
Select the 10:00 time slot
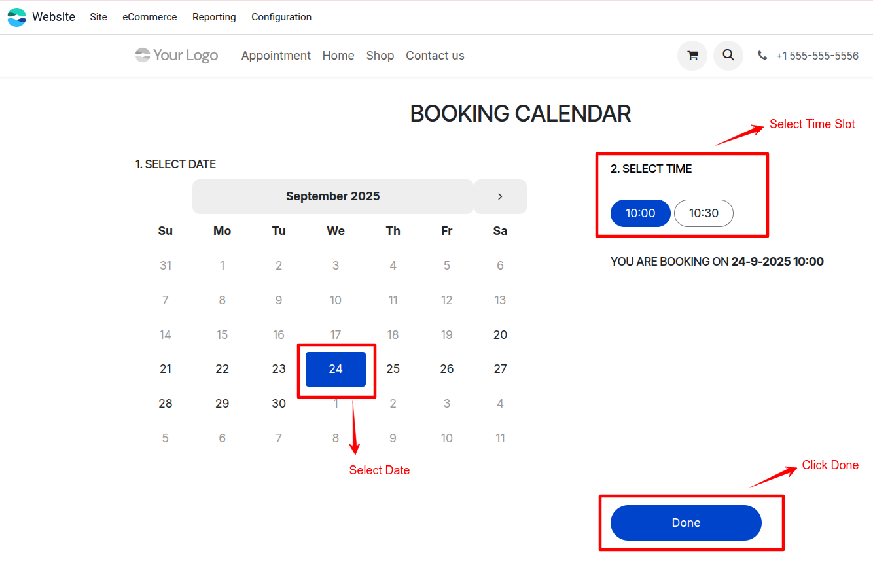(x=640, y=213)
